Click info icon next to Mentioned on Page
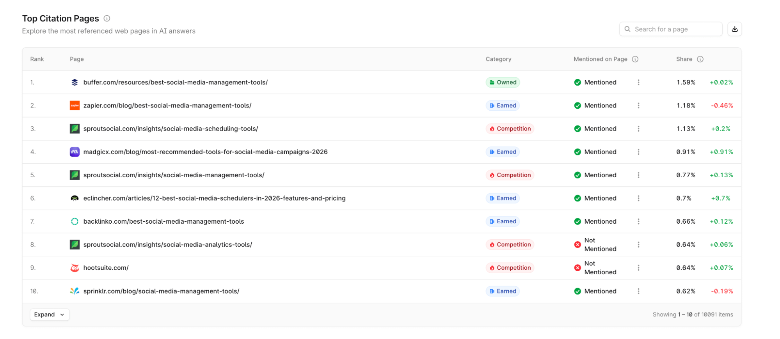Screen dimensions: 780x339 coord(635,59)
